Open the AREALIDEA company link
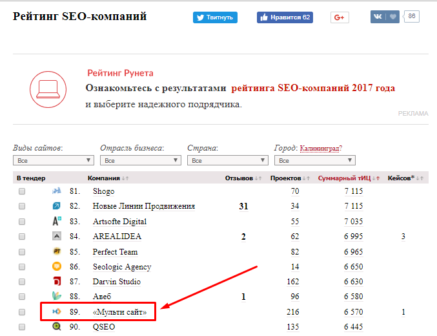Viewport: 437px width, 336px height. pos(117,236)
